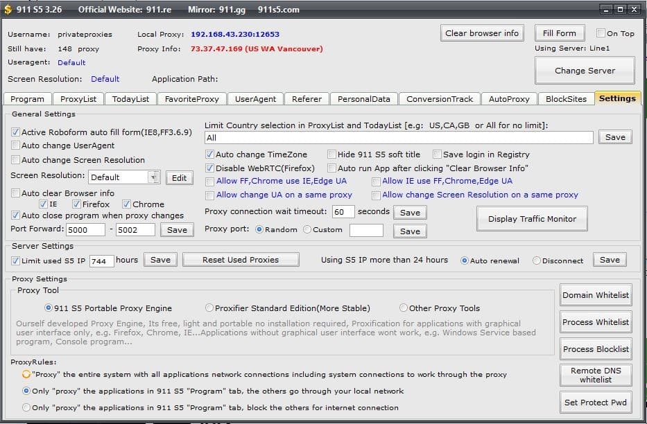Click the Default Useragent link
647x424 pixels.
71,62
